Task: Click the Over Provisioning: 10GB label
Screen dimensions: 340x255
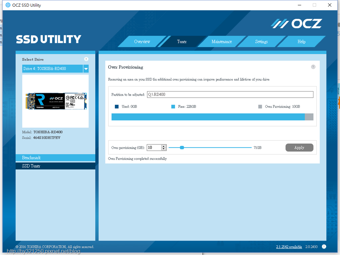Action: coord(282,107)
